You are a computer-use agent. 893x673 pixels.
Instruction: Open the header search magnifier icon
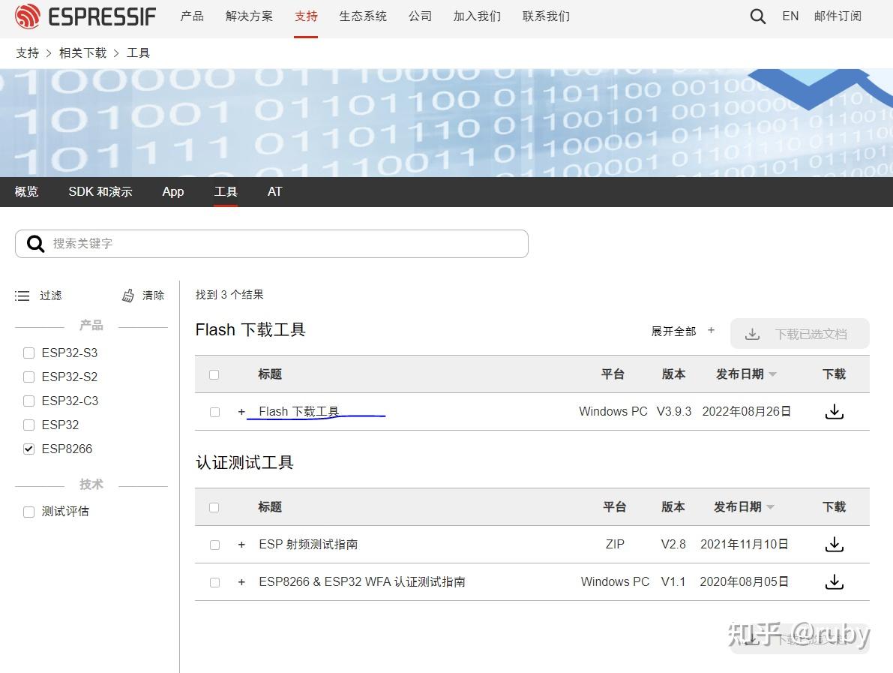[757, 16]
